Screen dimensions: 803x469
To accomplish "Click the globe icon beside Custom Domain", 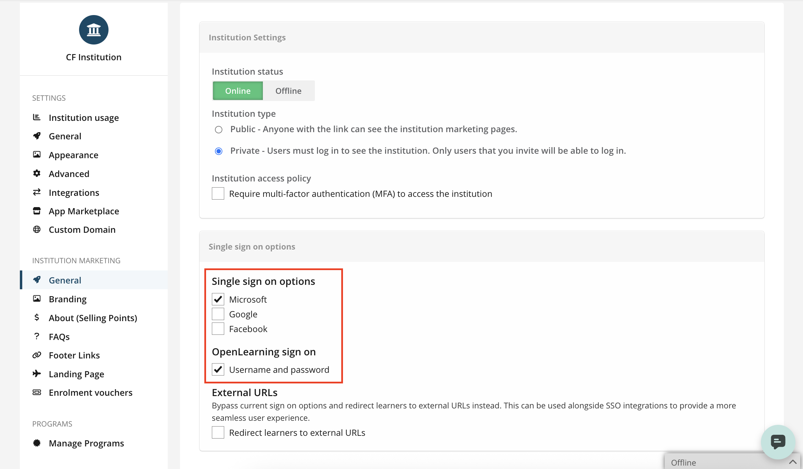I will pyautogui.click(x=37, y=229).
